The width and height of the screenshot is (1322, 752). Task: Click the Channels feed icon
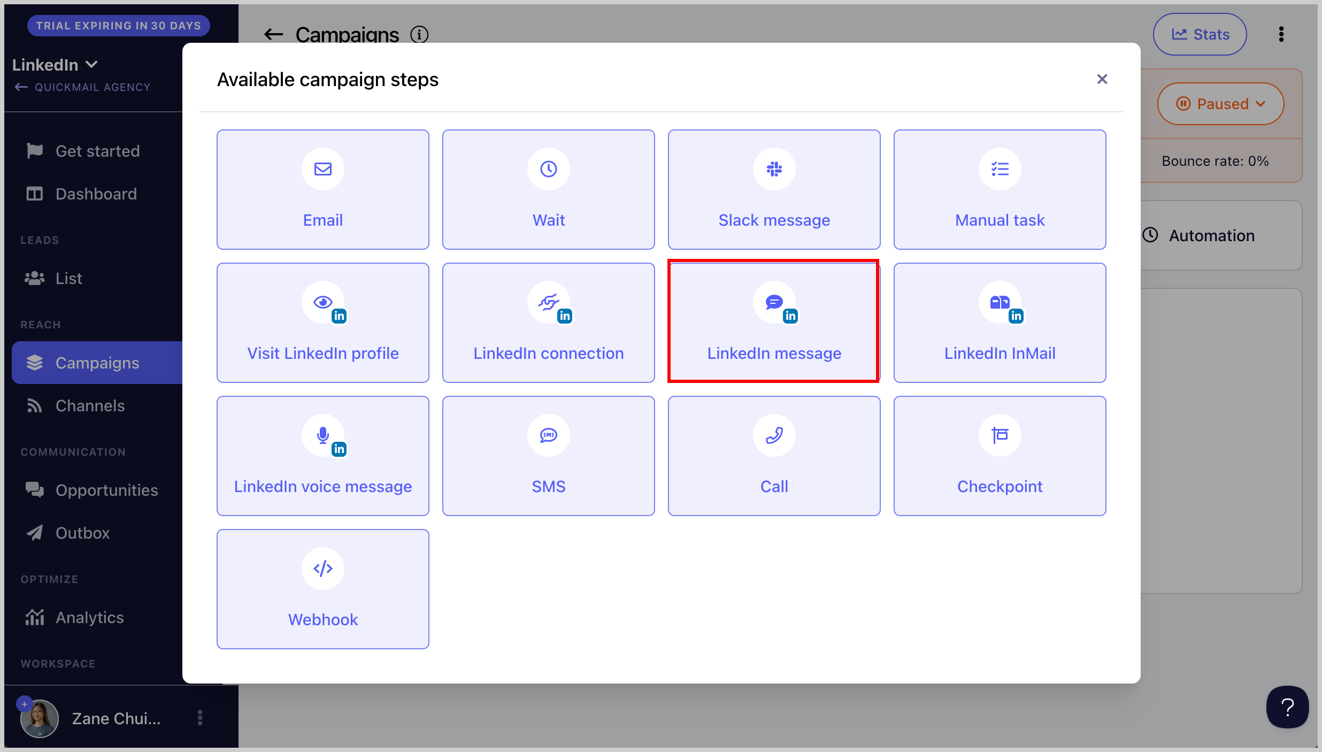(x=35, y=405)
